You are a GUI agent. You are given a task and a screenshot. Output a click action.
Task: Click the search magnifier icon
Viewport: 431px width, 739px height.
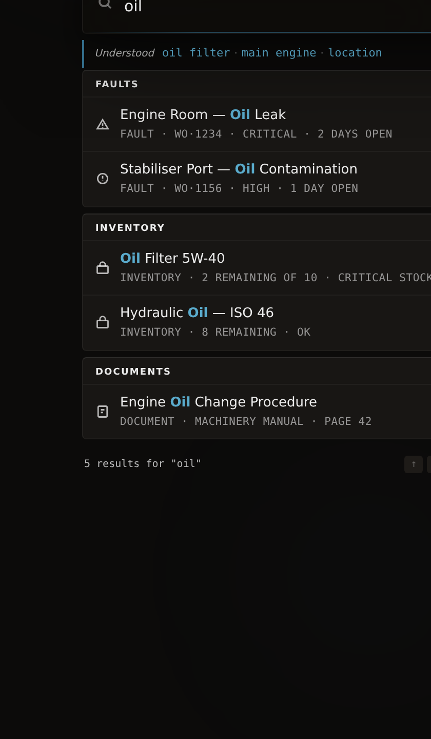pyautogui.click(x=105, y=4)
